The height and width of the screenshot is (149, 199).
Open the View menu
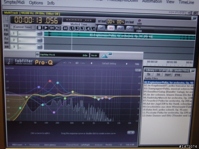[170, 2]
